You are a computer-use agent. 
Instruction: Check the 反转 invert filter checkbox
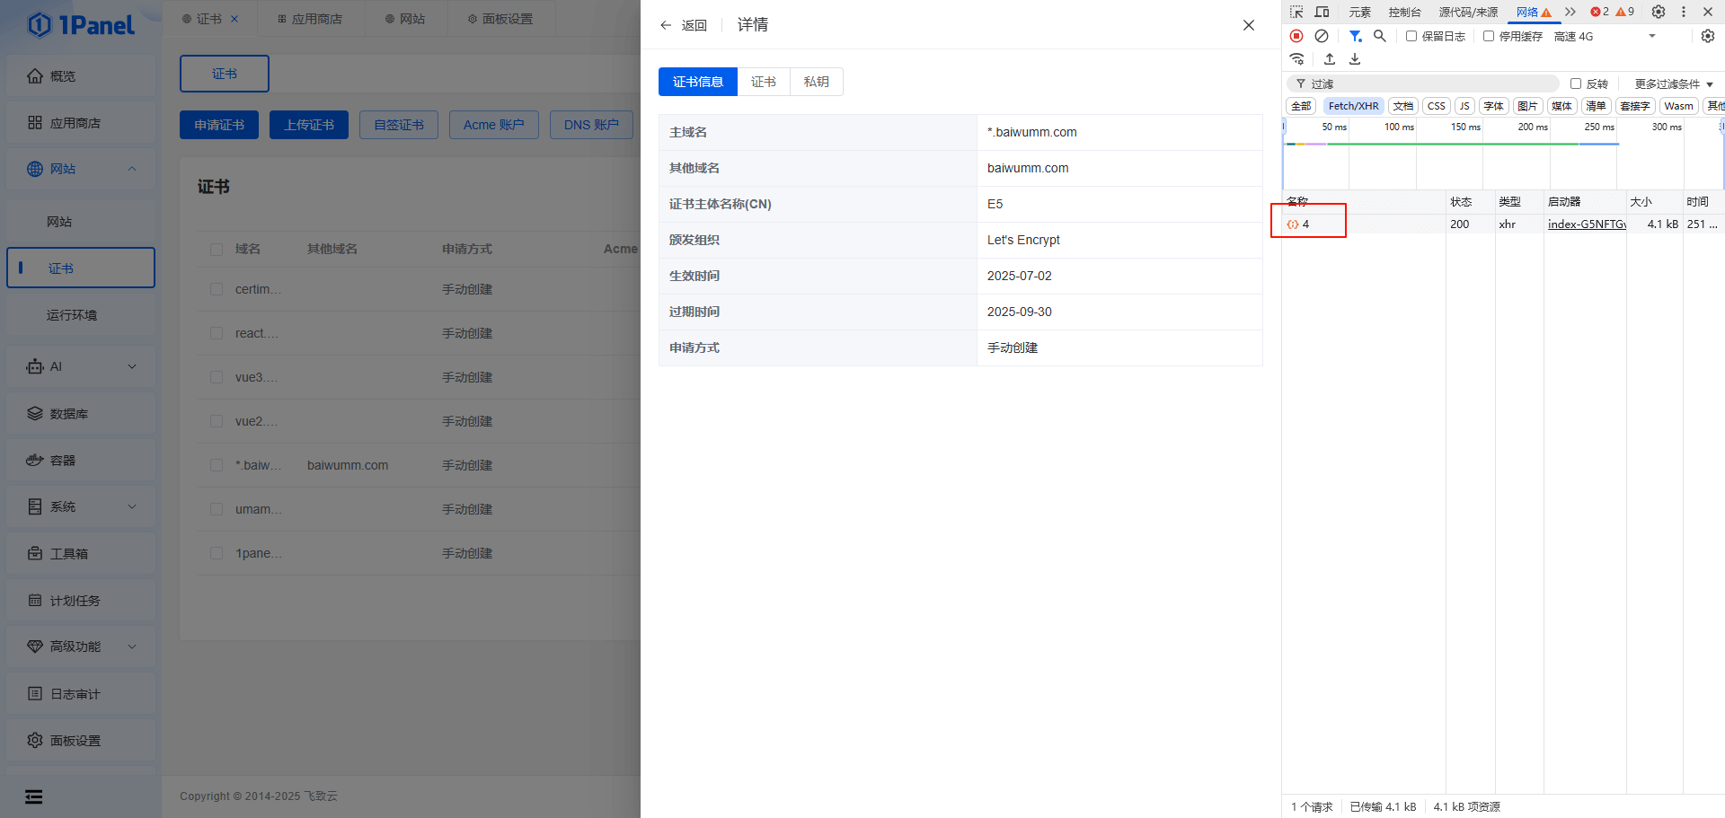point(1576,84)
